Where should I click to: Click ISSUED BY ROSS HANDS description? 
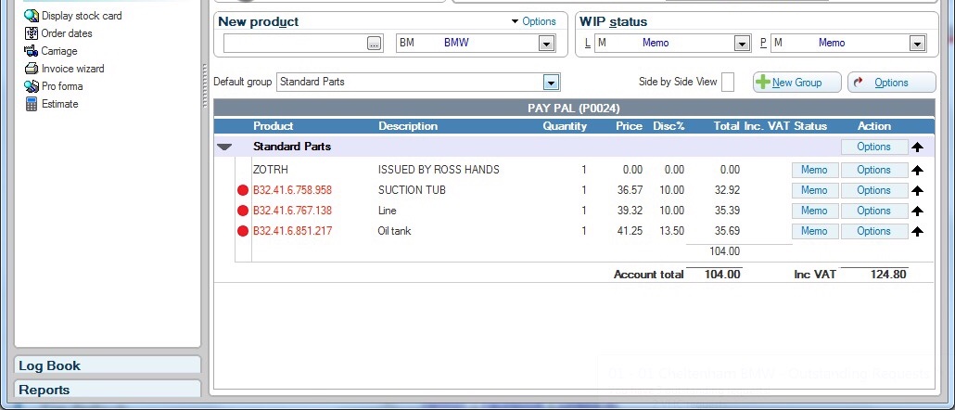pyautogui.click(x=439, y=170)
